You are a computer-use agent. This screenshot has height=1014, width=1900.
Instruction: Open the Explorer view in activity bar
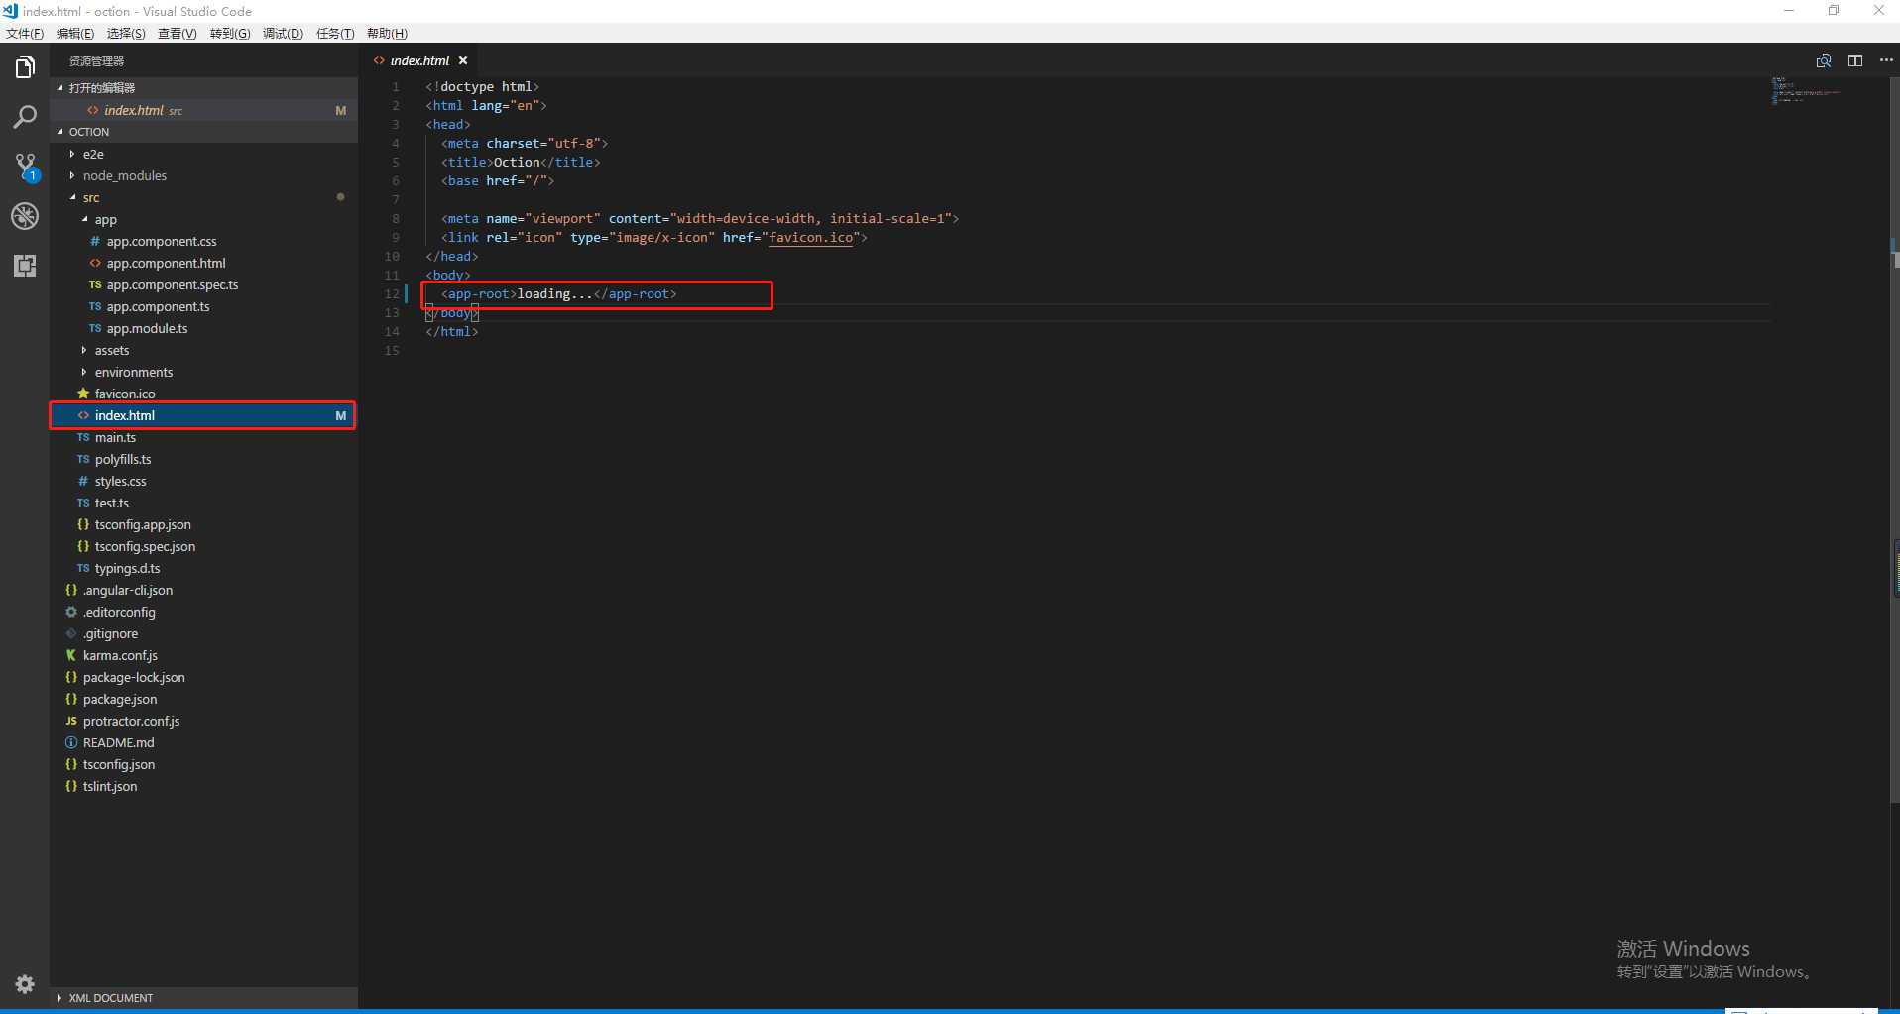point(25,67)
